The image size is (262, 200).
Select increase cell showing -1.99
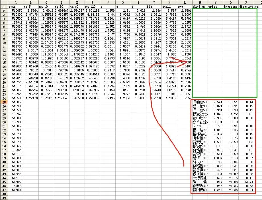pyautogui.click(x=231, y=174)
